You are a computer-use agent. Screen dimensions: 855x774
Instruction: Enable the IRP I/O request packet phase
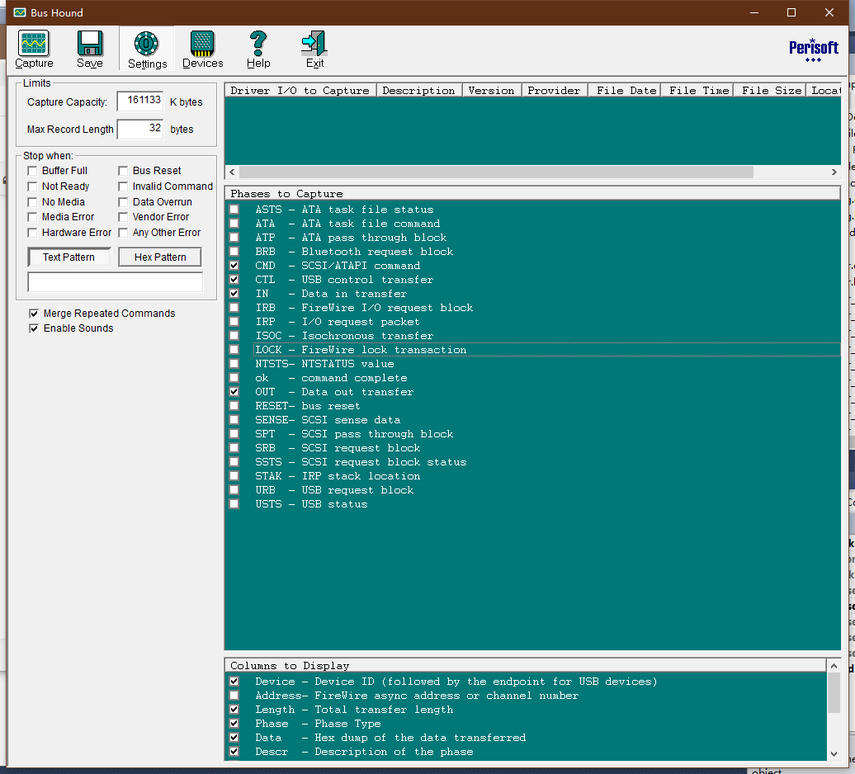click(234, 322)
